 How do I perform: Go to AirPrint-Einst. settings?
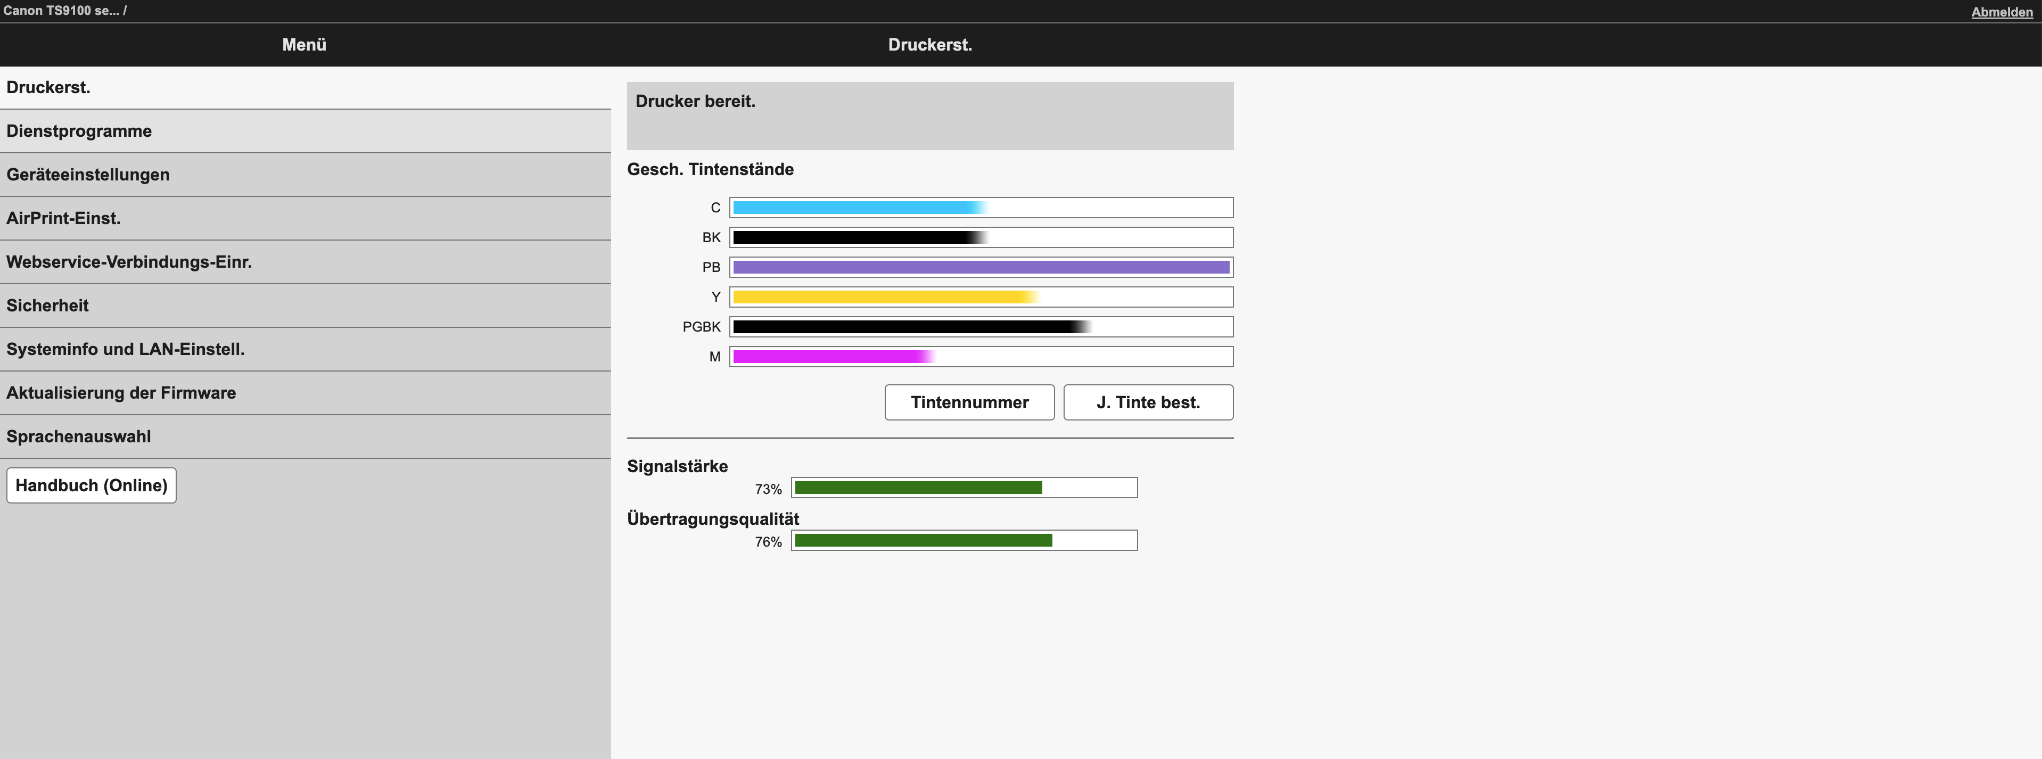click(x=305, y=218)
